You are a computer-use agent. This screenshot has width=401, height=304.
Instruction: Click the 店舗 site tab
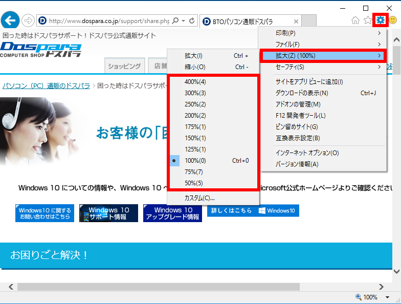pos(158,66)
